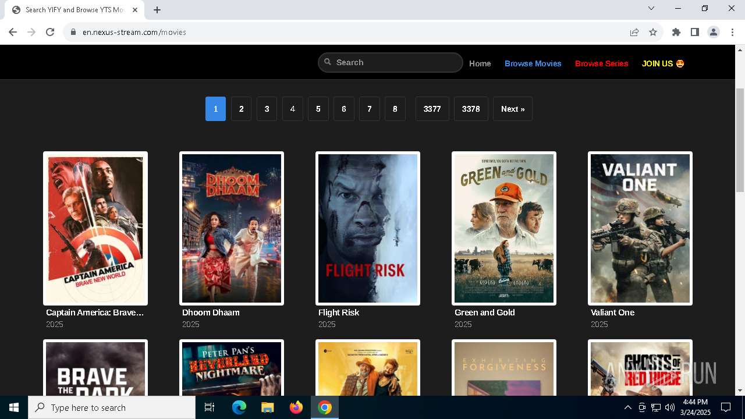Go forward with the browser forward arrow
The image size is (745, 419).
(31, 32)
